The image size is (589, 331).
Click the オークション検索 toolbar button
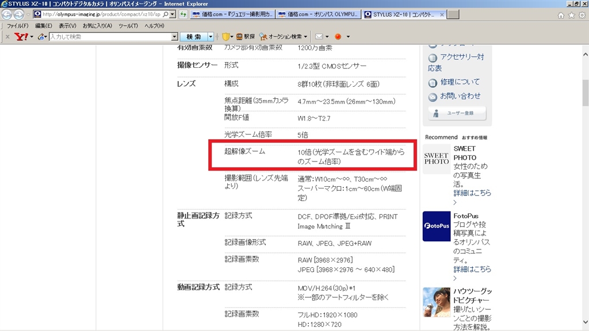pos(281,36)
